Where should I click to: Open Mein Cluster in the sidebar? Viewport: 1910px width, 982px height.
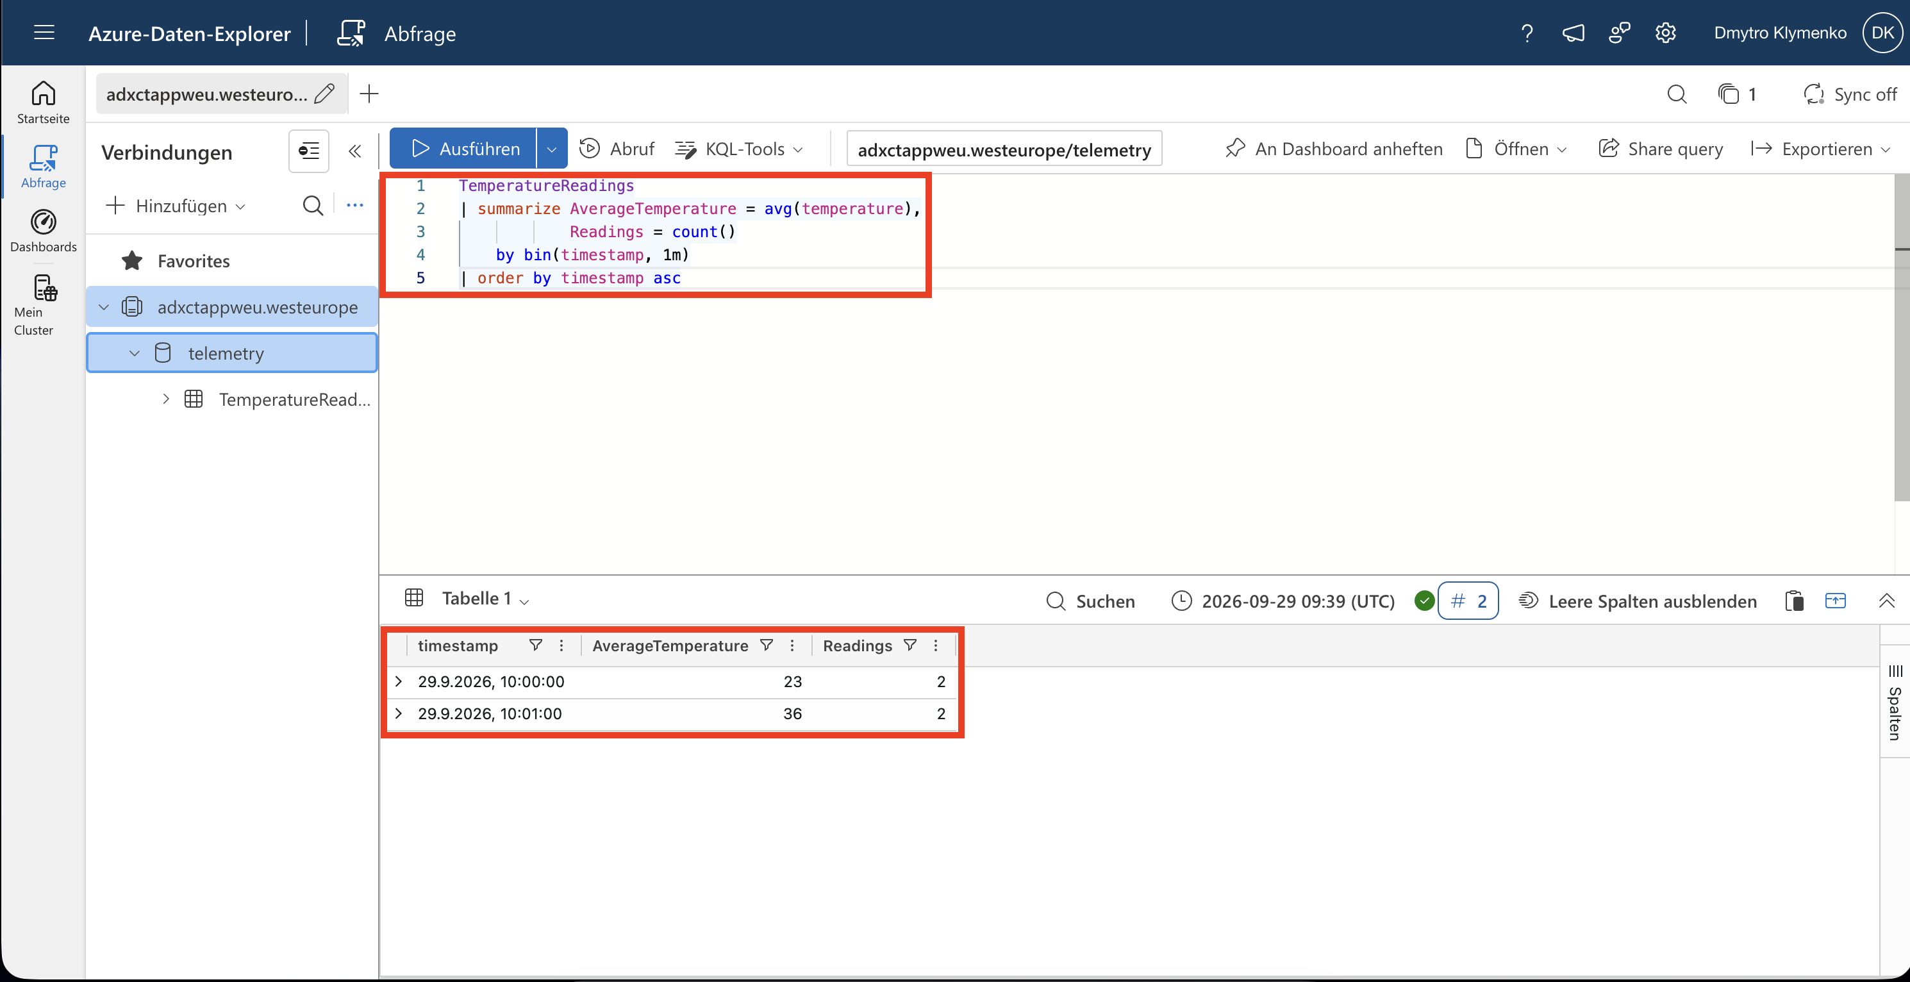[43, 305]
